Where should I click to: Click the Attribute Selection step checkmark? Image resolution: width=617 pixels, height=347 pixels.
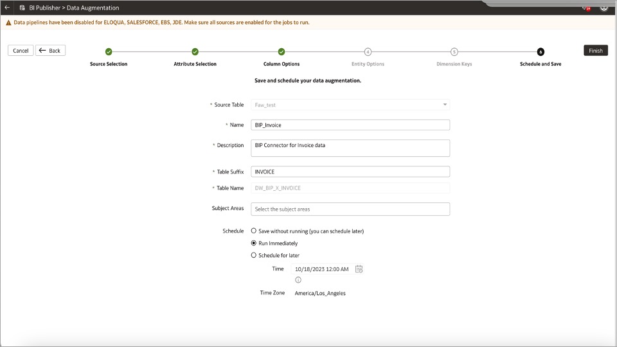[195, 51]
